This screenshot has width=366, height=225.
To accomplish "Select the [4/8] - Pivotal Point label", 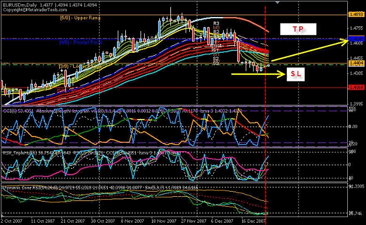I will tap(81, 42).
